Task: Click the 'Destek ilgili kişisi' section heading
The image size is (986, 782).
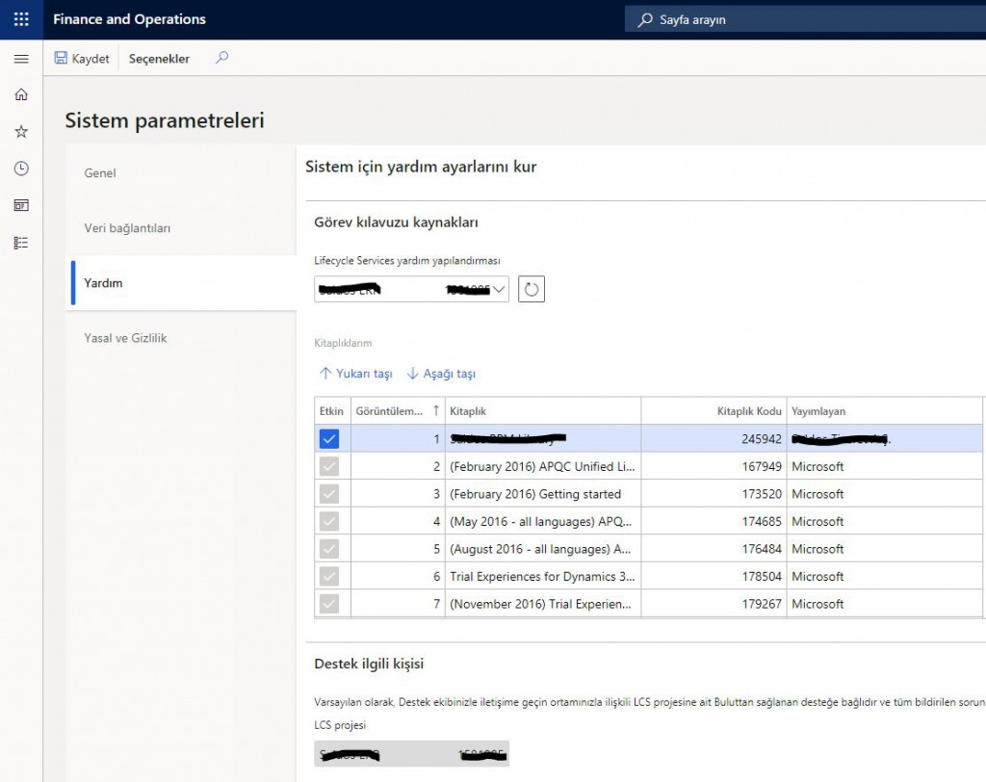Action: 369,664
